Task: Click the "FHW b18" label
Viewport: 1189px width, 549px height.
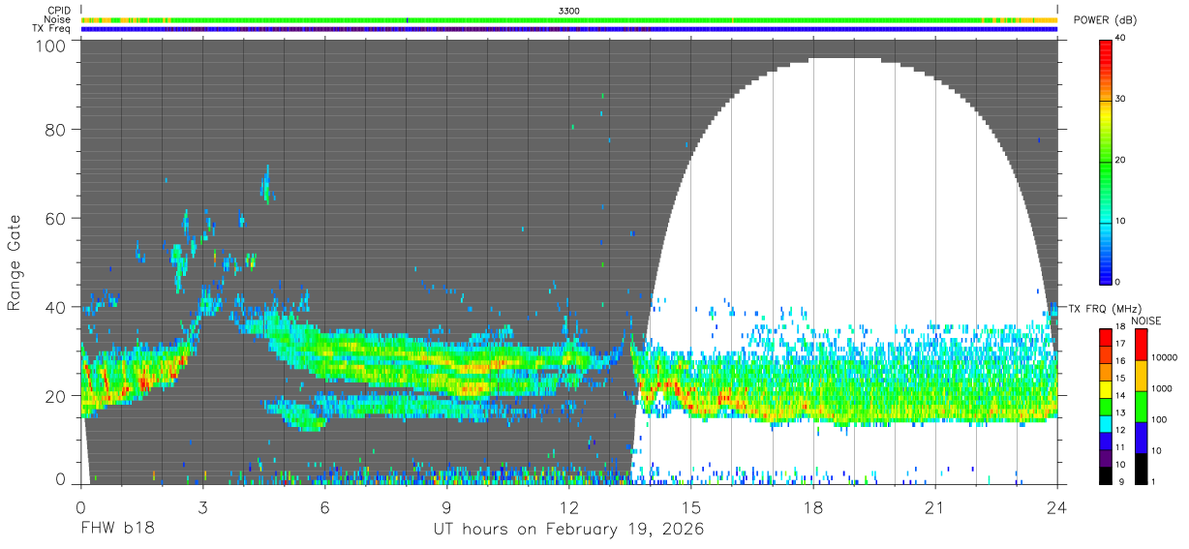Action: (118, 529)
